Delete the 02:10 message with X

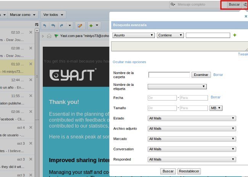pyautogui.click(x=31, y=32)
